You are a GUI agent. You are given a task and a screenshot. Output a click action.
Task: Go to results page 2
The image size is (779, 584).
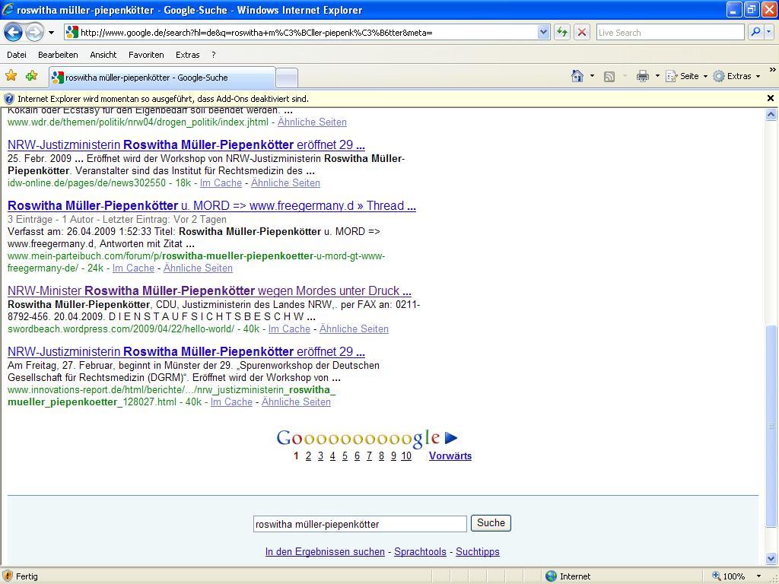[308, 456]
